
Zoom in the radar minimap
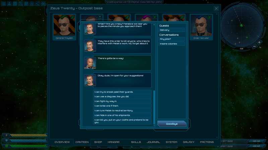pos(259,42)
